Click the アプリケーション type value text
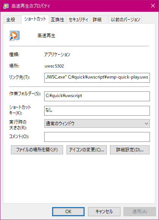 [57, 55]
